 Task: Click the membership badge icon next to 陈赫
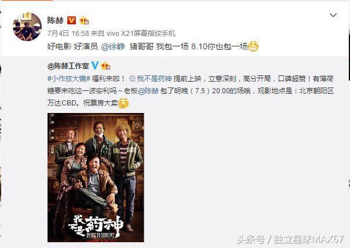[84, 20]
